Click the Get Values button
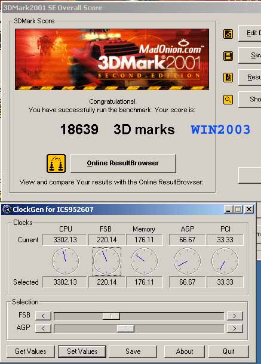 (x=30, y=351)
